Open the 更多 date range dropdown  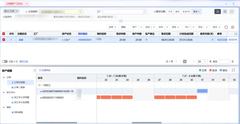point(197,12)
